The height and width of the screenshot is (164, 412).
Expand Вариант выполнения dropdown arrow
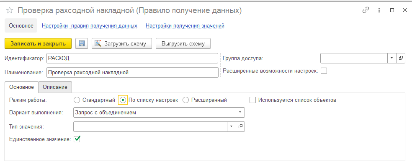coord(240,113)
